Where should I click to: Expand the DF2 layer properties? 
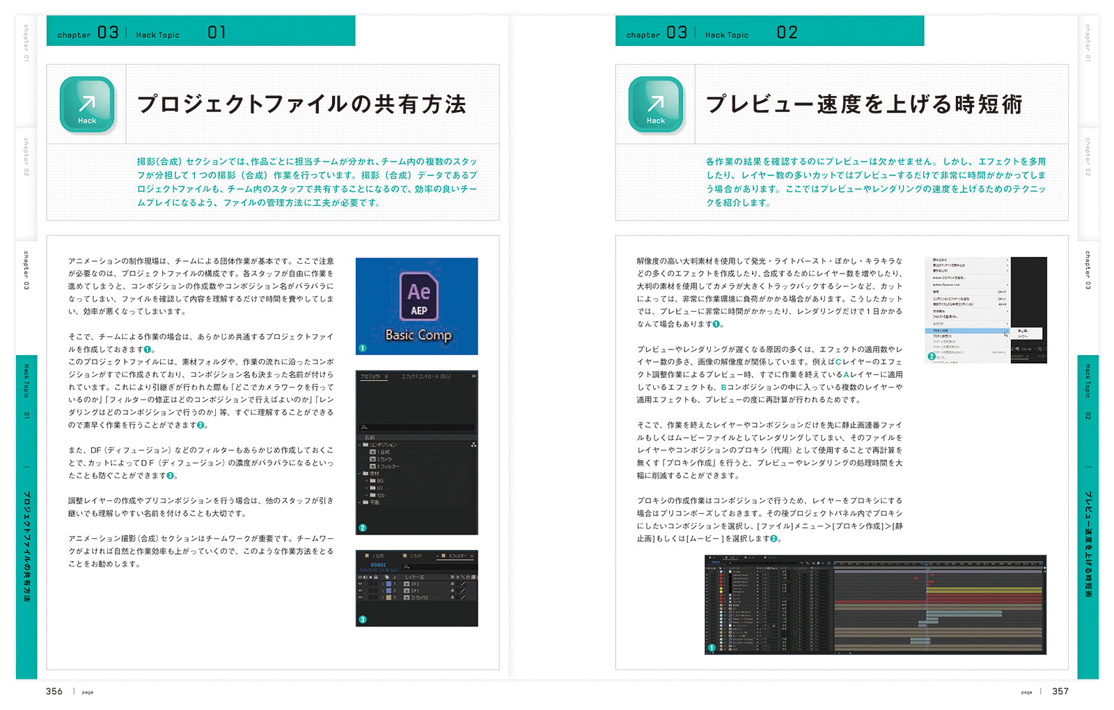point(382,584)
